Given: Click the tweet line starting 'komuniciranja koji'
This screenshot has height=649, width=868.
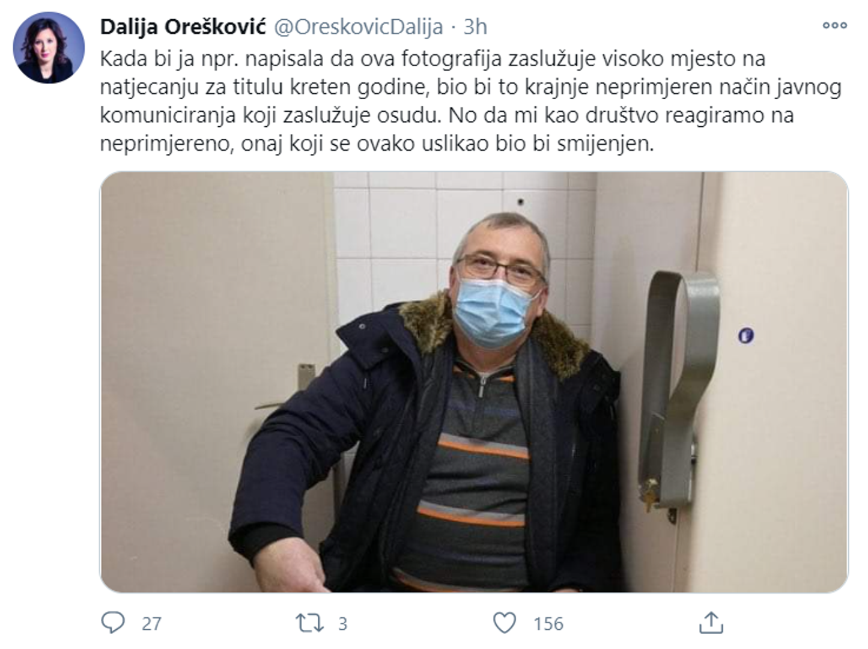Looking at the screenshot, I should [x=447, y=115].
